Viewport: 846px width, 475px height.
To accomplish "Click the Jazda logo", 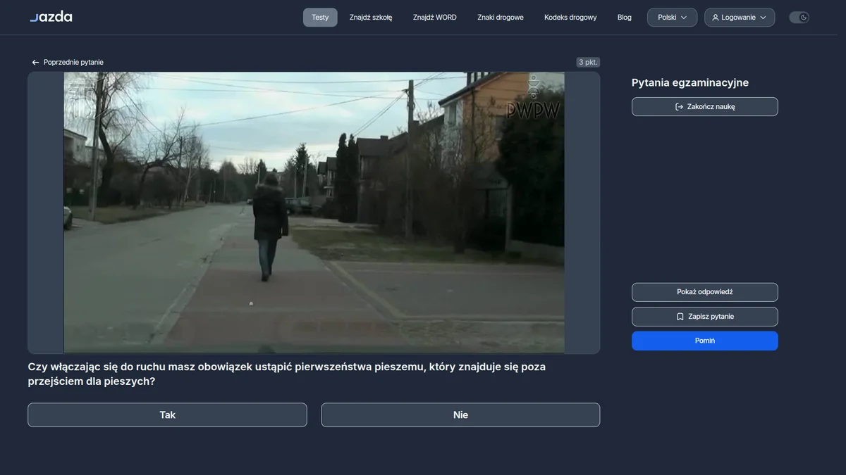I will (51, 17).
